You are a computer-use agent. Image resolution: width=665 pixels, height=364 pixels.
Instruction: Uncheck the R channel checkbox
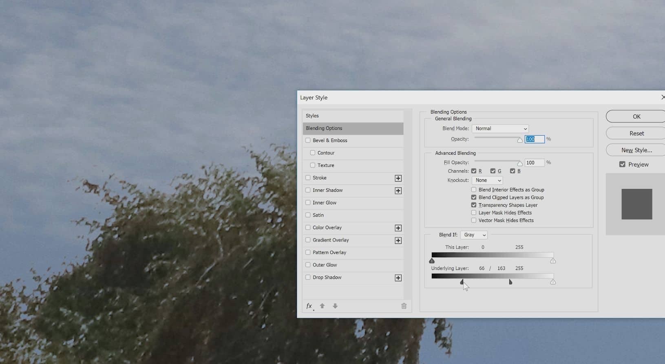[x=474, y=171]
